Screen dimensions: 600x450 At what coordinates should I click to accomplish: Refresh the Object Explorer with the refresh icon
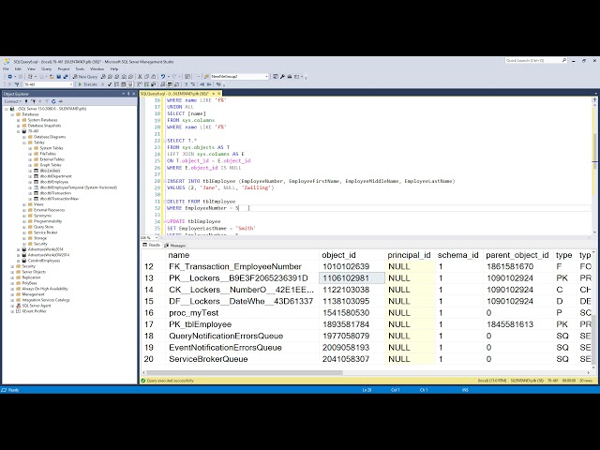(x=53, y=101)
